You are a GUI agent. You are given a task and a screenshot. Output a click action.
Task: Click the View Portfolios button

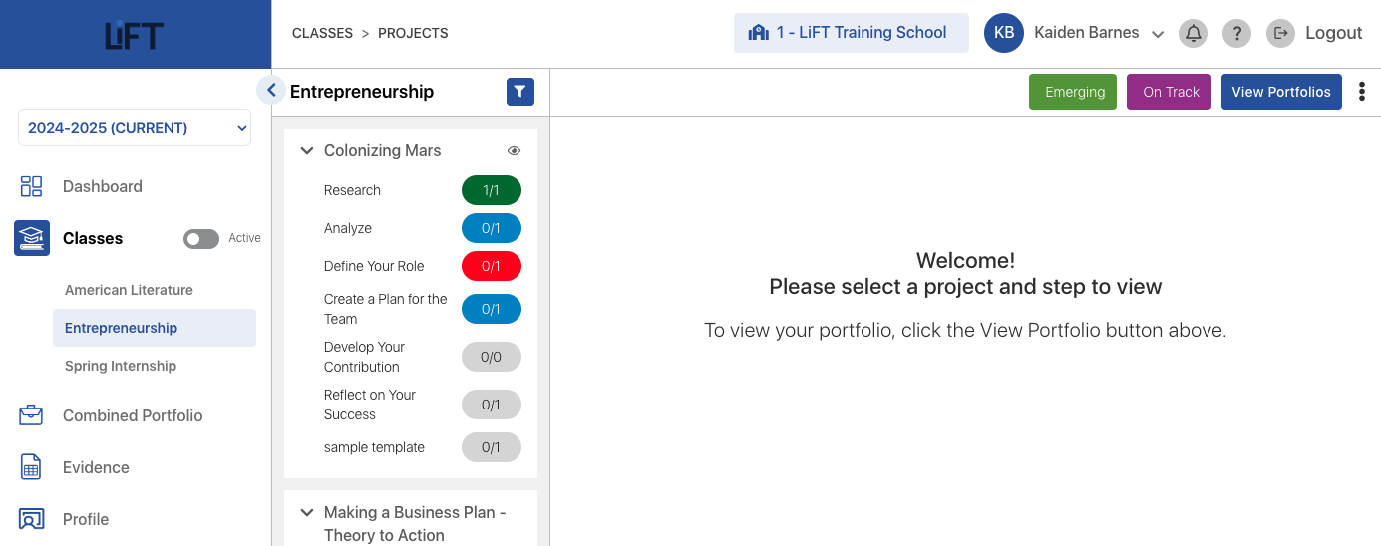click(x=1281, y=92)
